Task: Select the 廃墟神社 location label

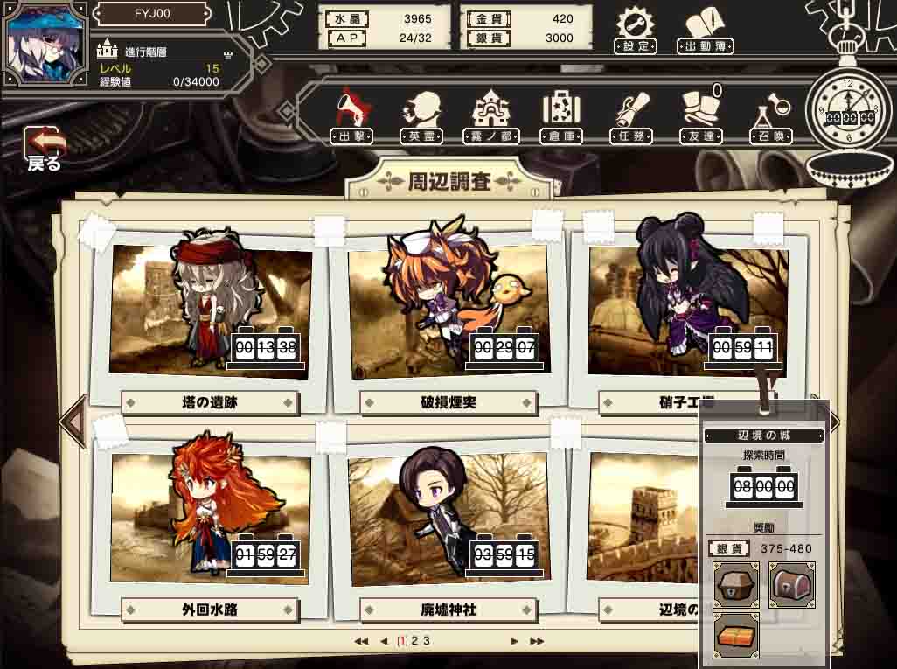Action: click(448, 610)
